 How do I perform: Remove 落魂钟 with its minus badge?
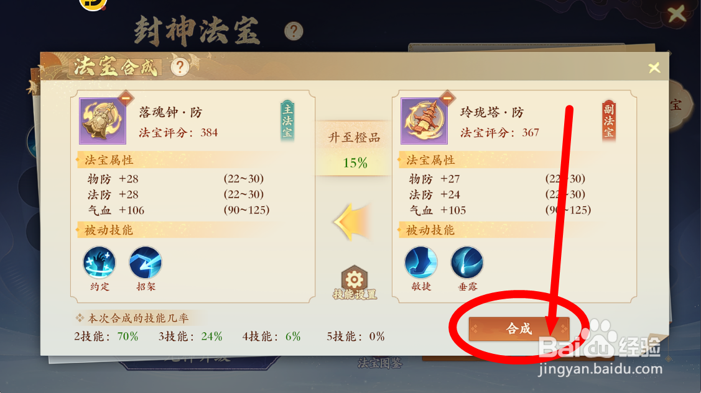(126, 97)
